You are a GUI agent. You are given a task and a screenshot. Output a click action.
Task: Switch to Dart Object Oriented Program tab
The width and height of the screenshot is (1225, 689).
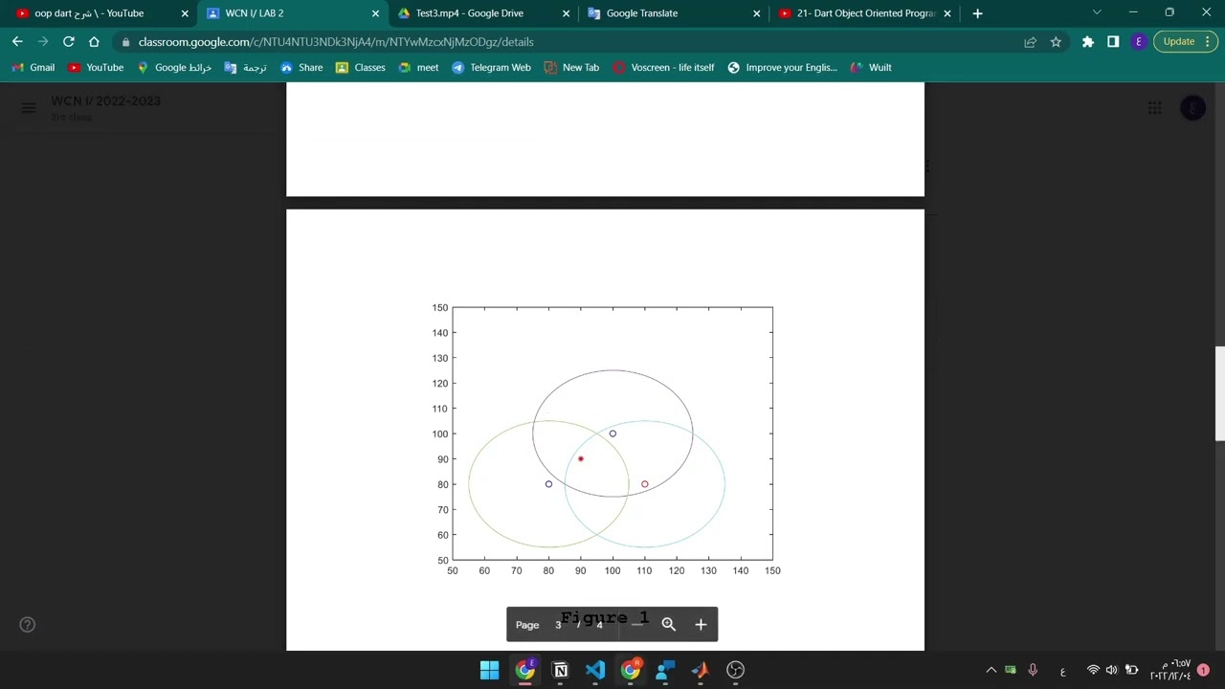click(865, 13)
